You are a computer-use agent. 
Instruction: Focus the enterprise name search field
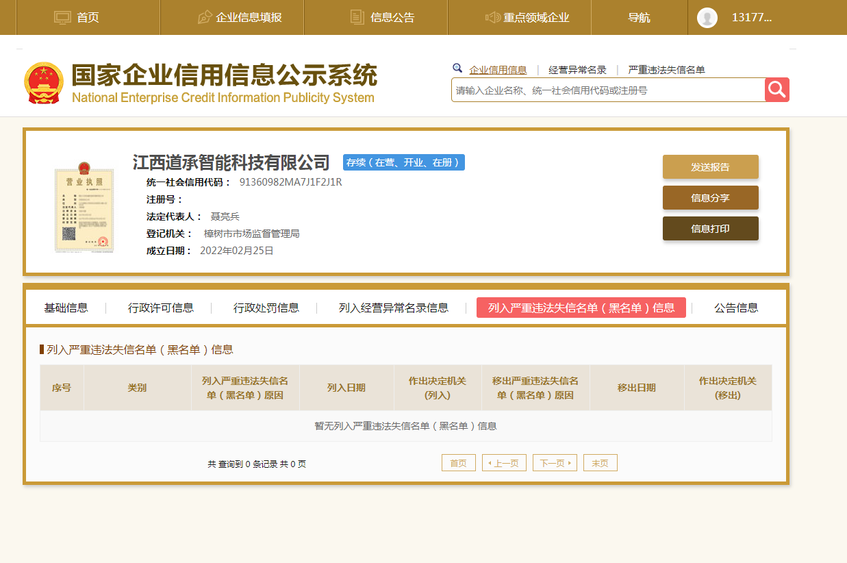tap(608, 90)
